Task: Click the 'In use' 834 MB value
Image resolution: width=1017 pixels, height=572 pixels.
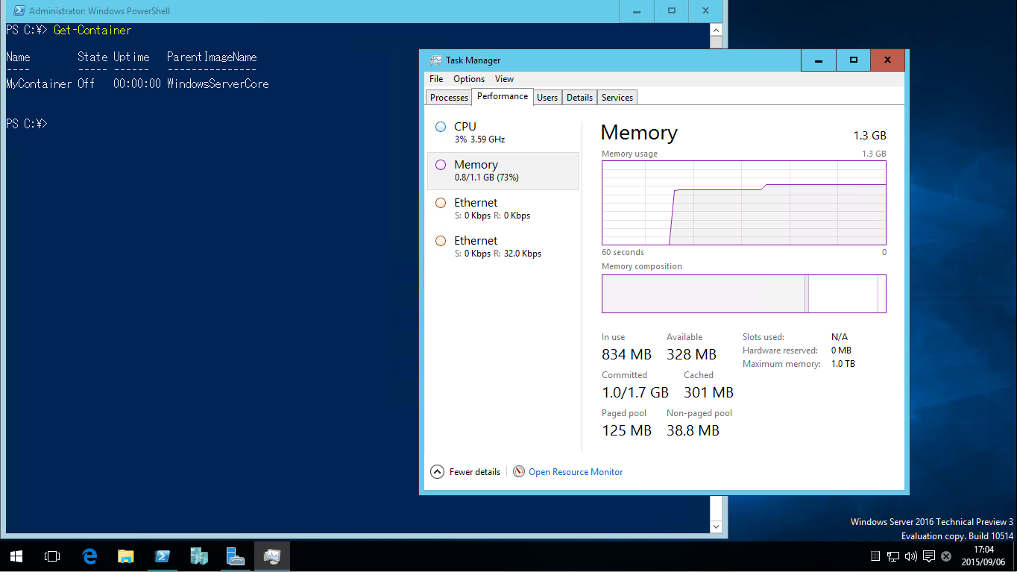Action: 626,354
